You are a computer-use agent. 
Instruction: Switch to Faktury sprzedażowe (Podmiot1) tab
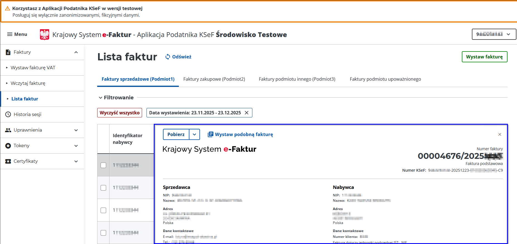pyautogui.click(x=138, y=79)
